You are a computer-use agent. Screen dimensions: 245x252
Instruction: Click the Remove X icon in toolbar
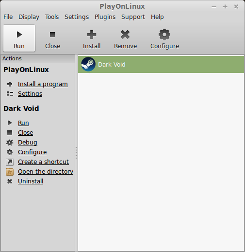[x=125, y=35]
